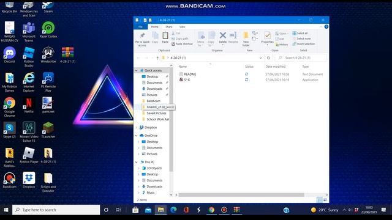This screenshot has width=392, height=220.
Task: Sort by the Type column header
Action: pyautogui.click(x=305, y=67)
